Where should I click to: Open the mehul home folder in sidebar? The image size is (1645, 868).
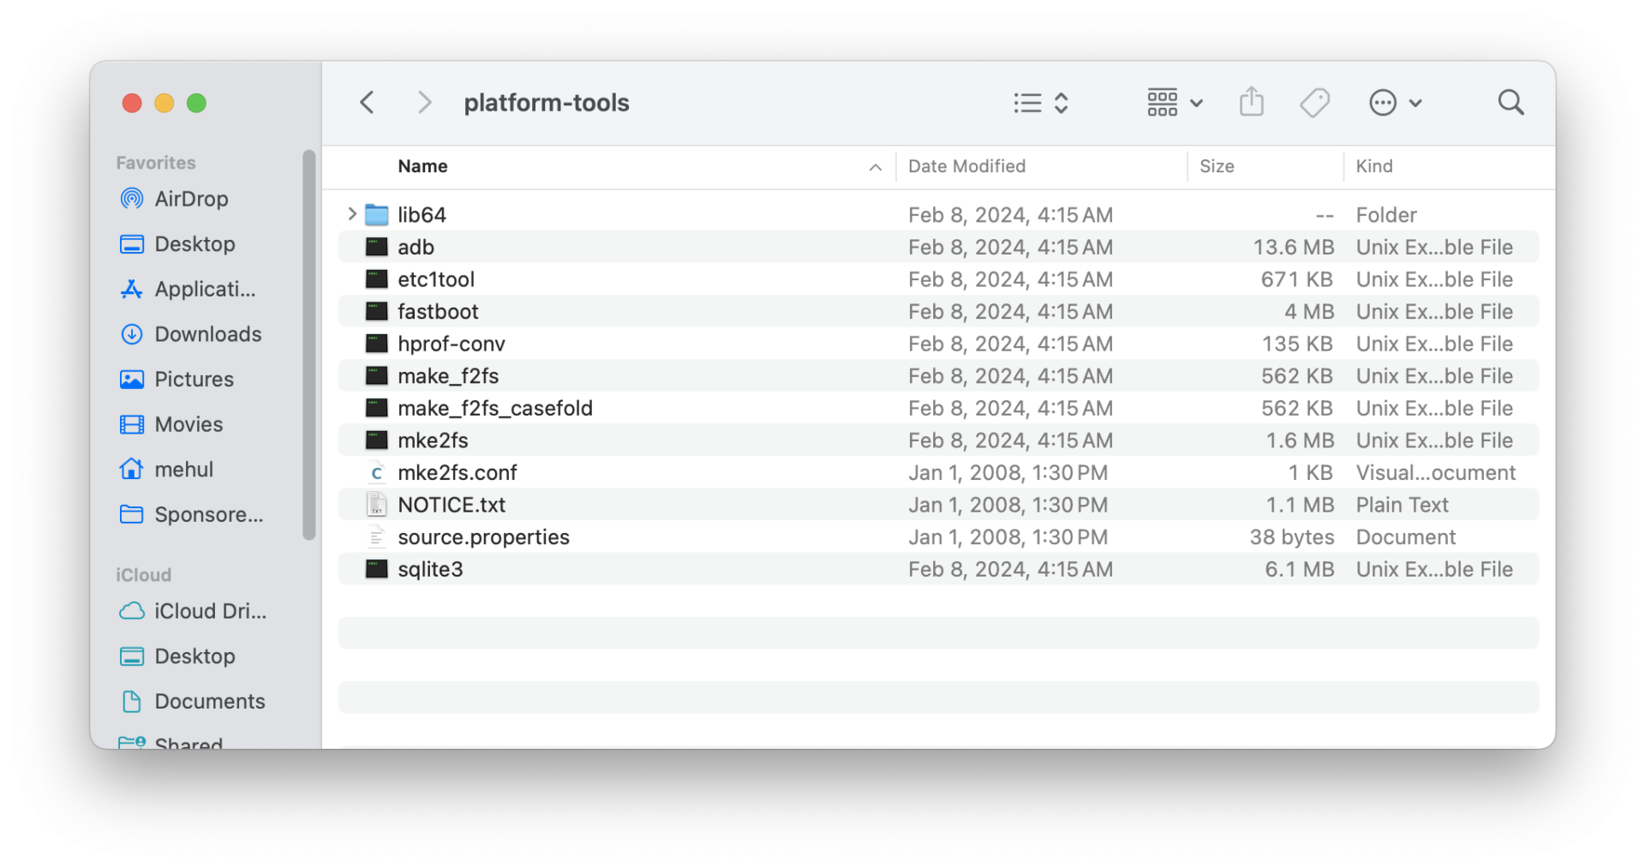pos(183,469)
